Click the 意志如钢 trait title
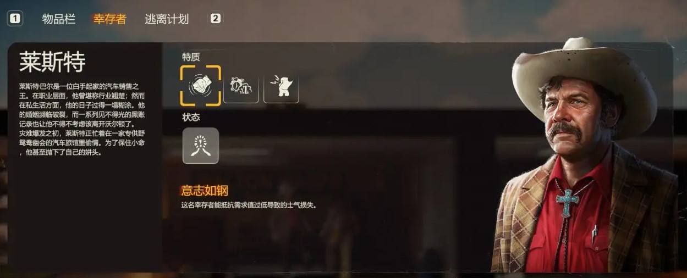The width and height of the screenshot is (687, 278). (x=205, y=191)
